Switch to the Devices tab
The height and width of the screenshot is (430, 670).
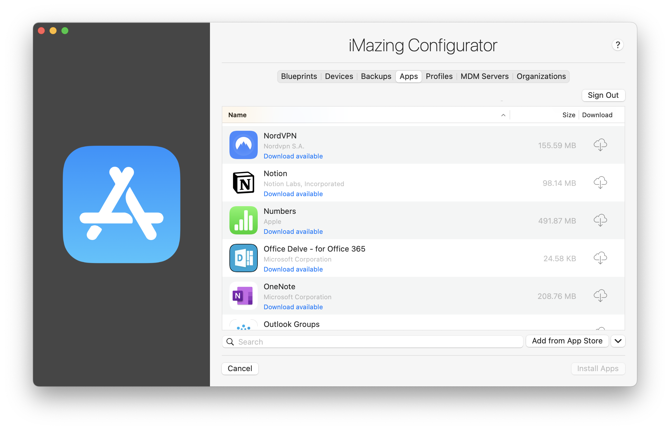click(339, 76)
